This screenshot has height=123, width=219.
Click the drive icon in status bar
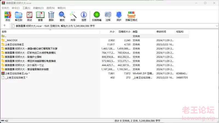click(3, 121)
